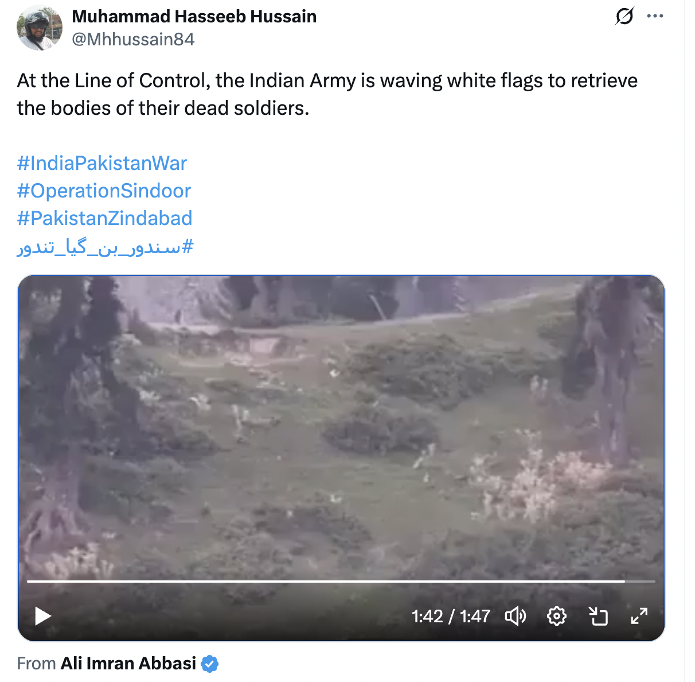
Task: Play the embedded video
Action: (x=43, y=616)
